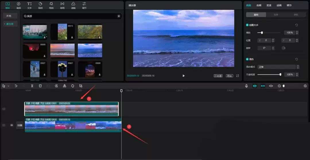Click the delete (trash) icon in timeline toolbar
Screen dimensions: 310x160
[40, 86]
